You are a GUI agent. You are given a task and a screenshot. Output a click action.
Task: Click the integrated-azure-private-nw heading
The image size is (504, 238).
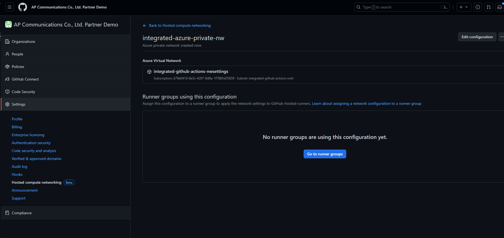[184, 38]
